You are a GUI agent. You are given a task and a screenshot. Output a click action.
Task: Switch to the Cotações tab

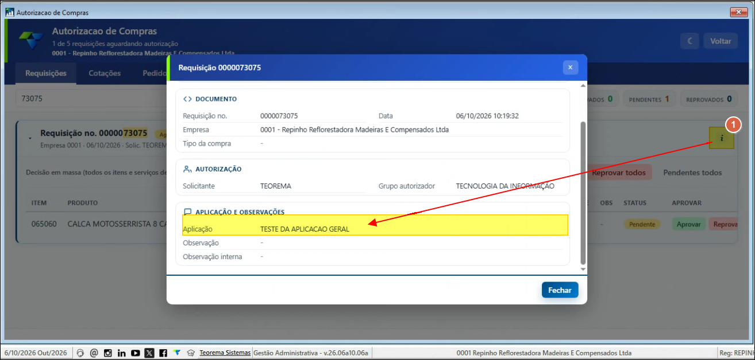click(x=105, y=73)
